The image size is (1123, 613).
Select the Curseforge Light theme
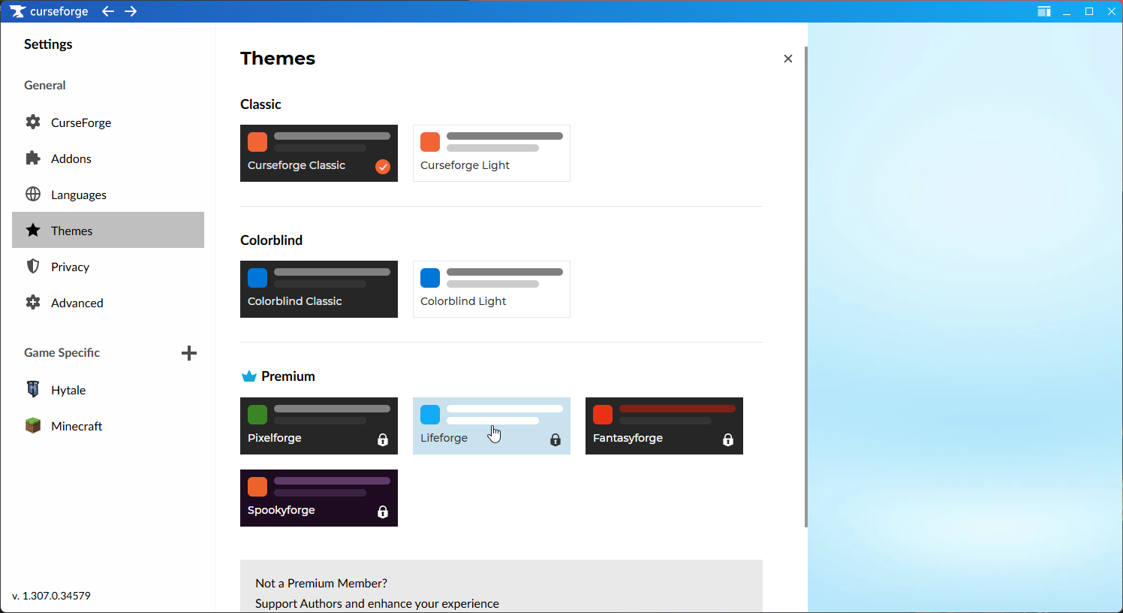(x=492, y=153)
